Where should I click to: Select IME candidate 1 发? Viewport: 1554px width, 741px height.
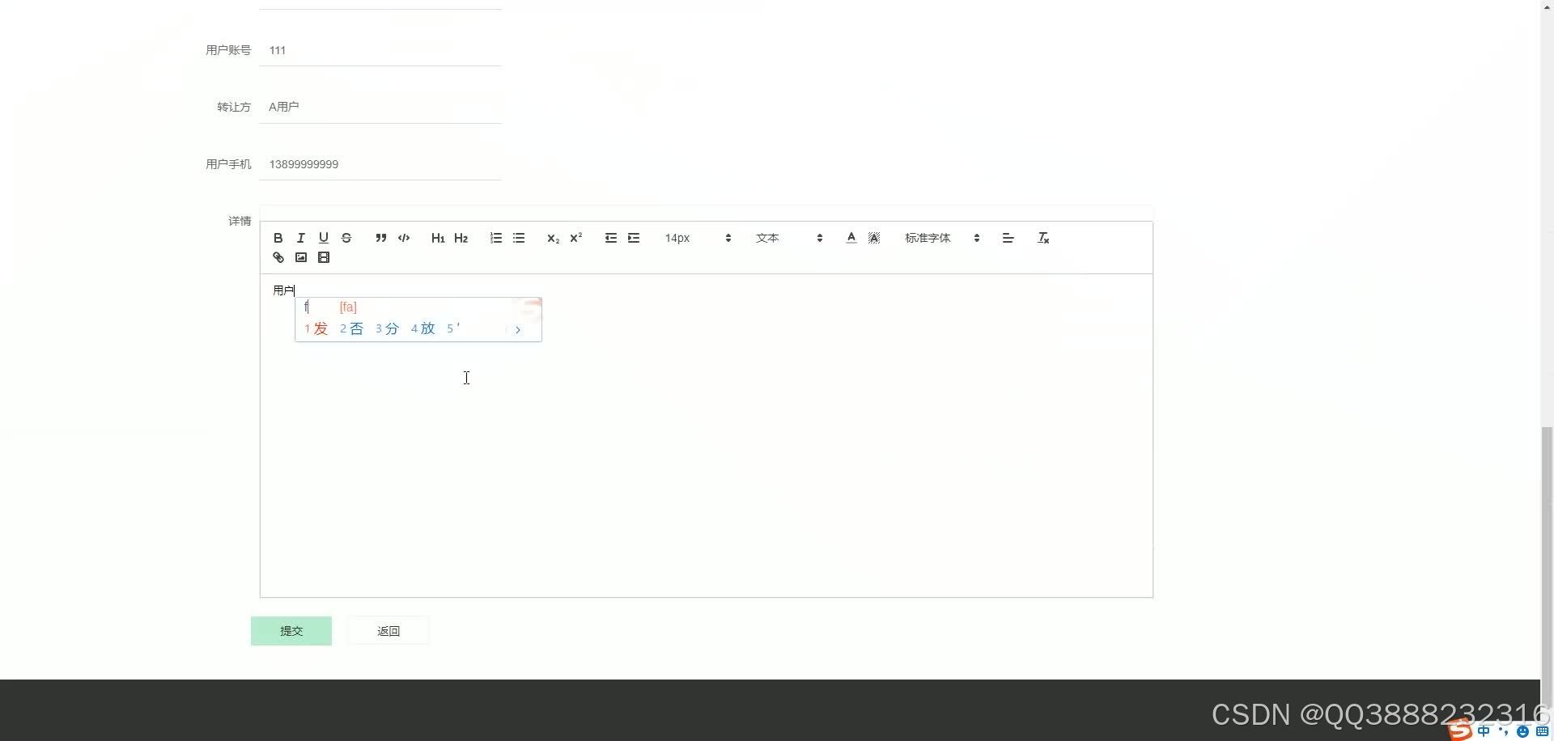click(x=316, y=328)
